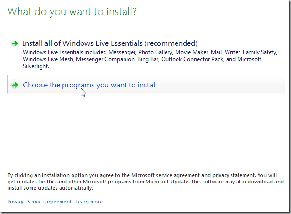The height and width of the screenshot is (214, 291).
Task: Click the green arrow beside Install all
Action: pos(15,43)
